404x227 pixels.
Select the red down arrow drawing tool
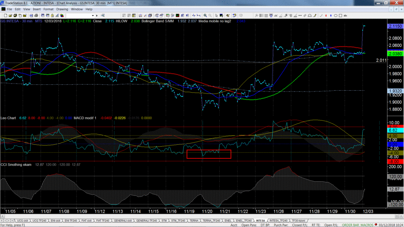tap(326, 15)
